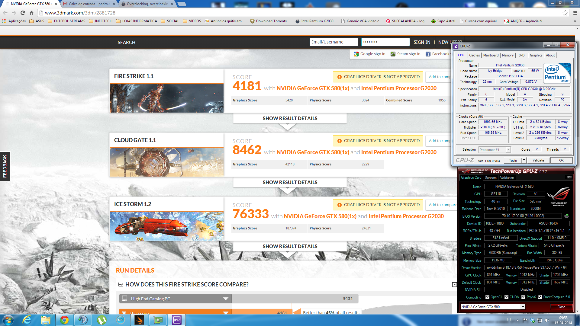The image size is (580, 326).
Task: Show Cloud Gate result details
Action: pos(290,182)
